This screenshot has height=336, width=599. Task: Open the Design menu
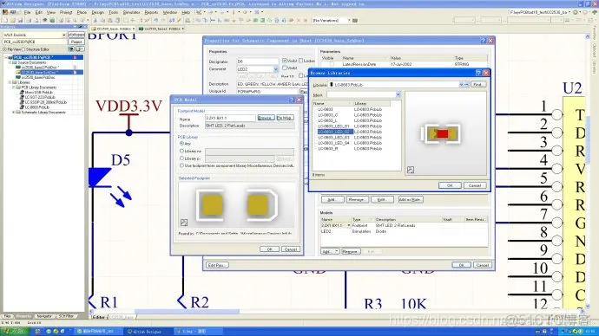coord(98,13)
